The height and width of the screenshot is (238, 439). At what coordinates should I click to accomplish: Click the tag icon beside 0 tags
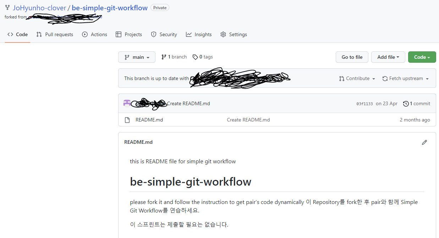point(195,57)
